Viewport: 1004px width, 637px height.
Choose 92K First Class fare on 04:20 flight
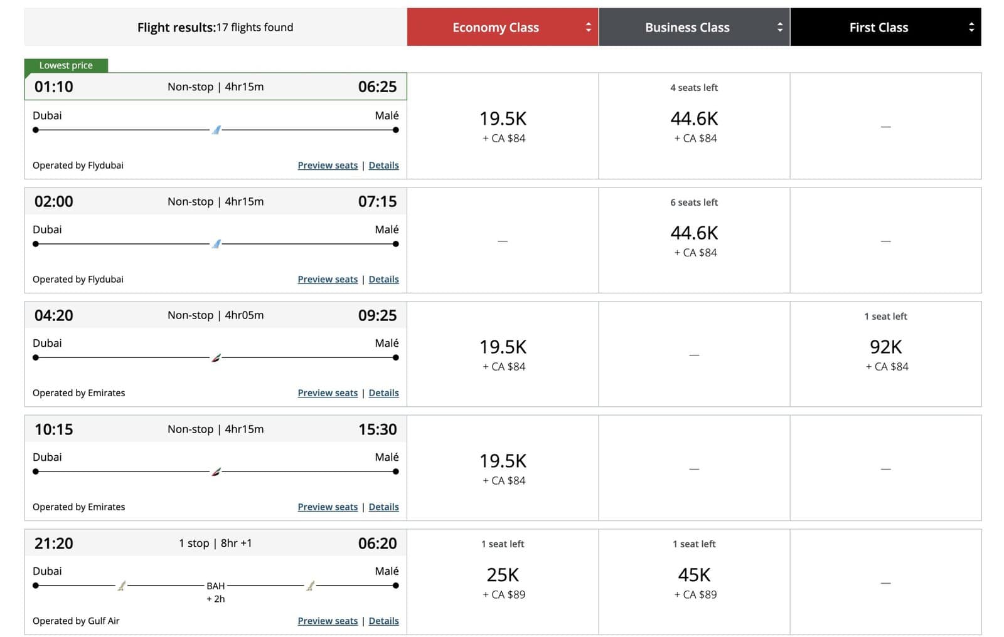[x=885, y=354]
